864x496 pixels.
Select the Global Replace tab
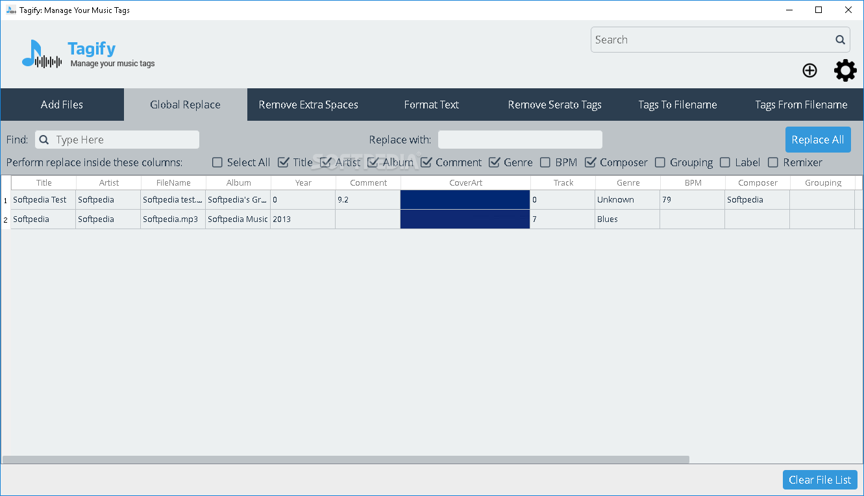point(185,105)
